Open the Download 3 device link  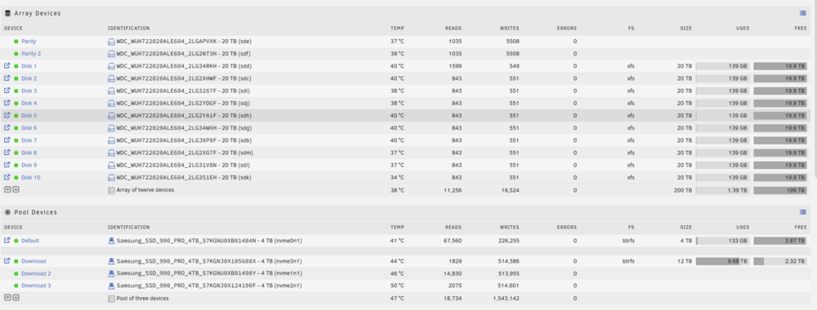[x=36, y=286]
